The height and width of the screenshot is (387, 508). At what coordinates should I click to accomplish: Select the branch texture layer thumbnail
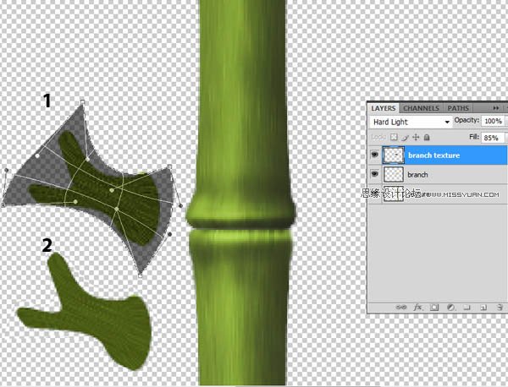pos(394,155)
